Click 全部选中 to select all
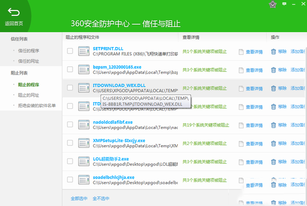 [x=79, y=199]
